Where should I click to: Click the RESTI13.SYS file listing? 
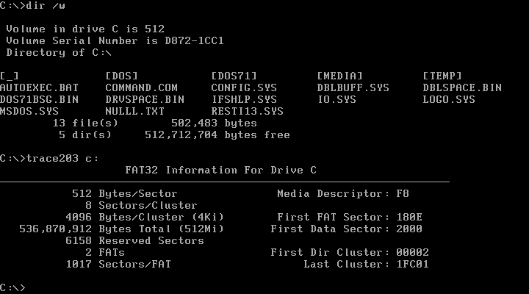(x=247, y=111)
